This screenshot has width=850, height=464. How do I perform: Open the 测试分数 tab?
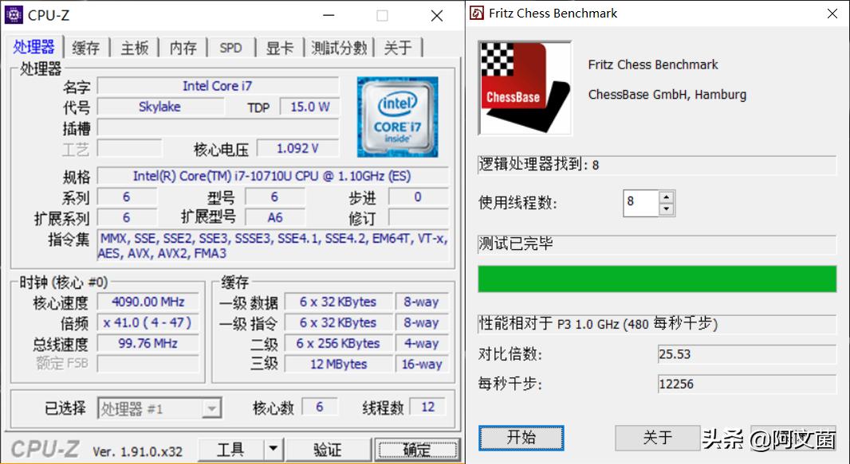tap(340, 48)
